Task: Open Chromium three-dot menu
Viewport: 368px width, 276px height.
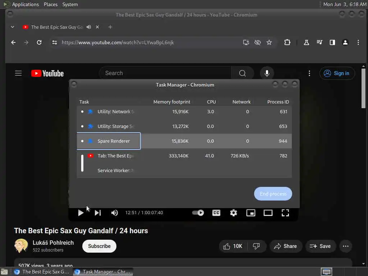Action: point(358,42)
